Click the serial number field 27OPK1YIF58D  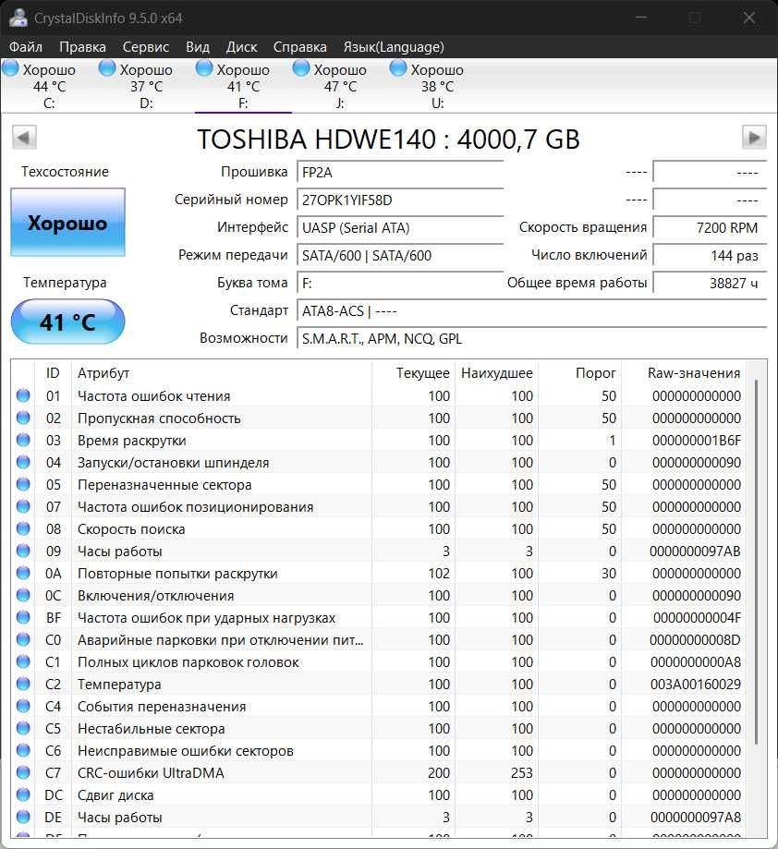[400, 200]
